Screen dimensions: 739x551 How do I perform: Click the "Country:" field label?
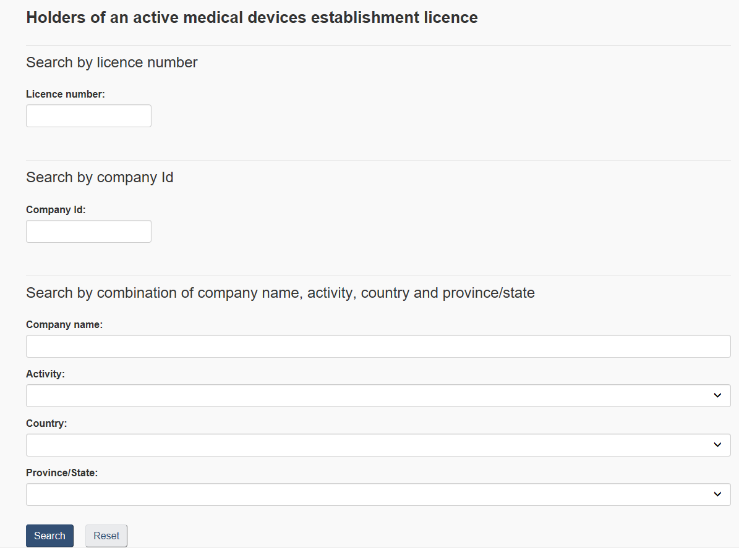click(46, 423)
